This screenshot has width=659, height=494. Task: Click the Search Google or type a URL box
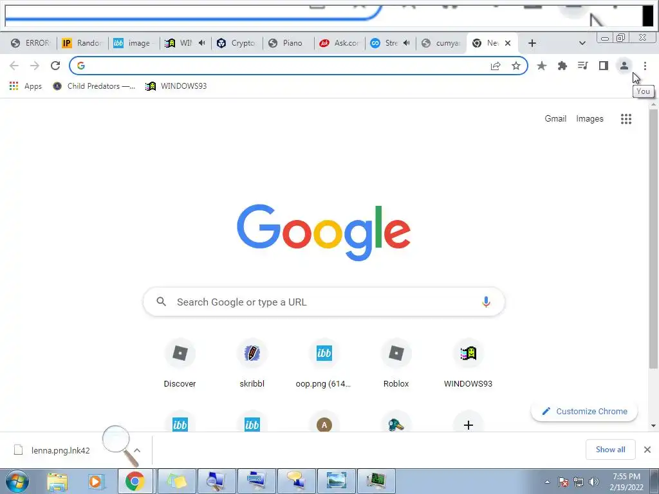coord(324,302)
